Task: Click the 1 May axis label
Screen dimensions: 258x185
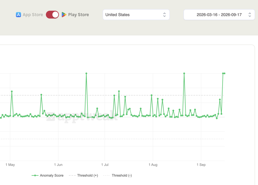Action: pos(10,165)
